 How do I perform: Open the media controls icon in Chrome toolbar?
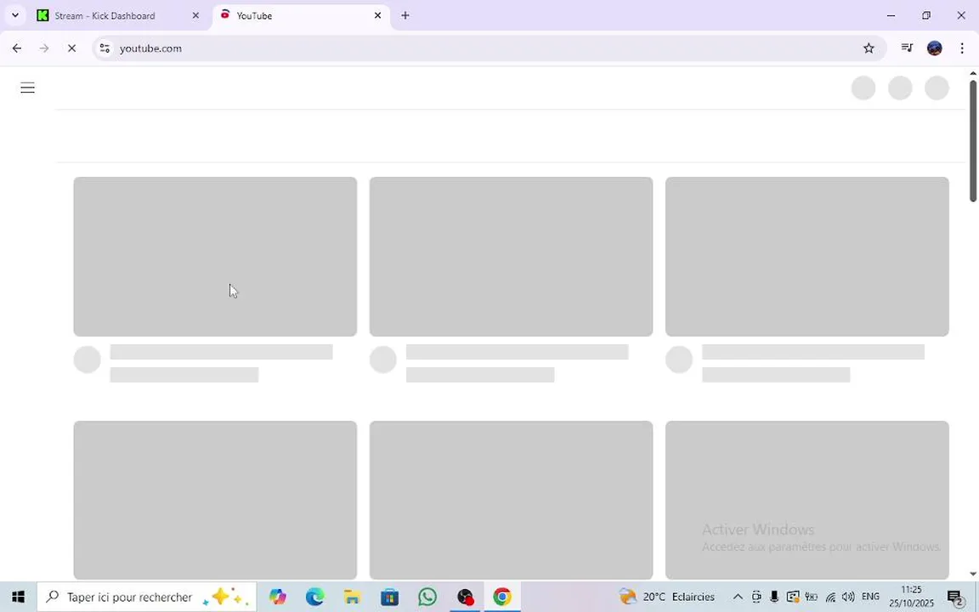click(908, 48)
